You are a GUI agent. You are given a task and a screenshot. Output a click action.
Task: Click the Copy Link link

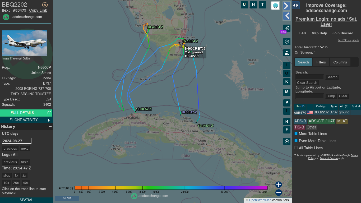tap(38, 10)
